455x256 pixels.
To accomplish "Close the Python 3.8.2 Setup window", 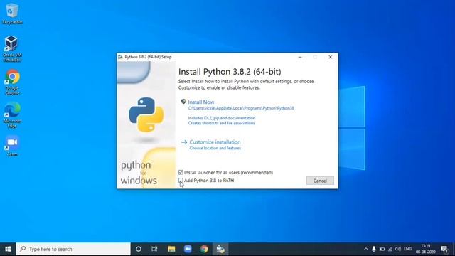I will point(330,57).
